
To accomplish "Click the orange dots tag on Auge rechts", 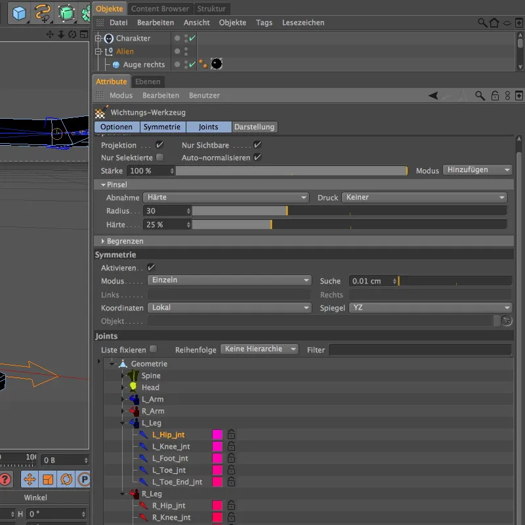I will coord(203,64).
